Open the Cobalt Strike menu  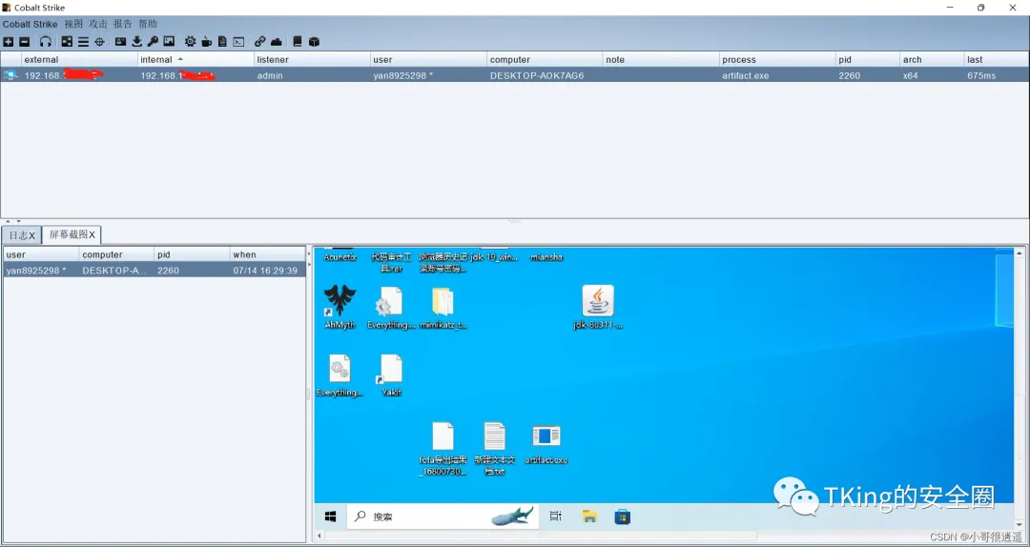[30, 24]
